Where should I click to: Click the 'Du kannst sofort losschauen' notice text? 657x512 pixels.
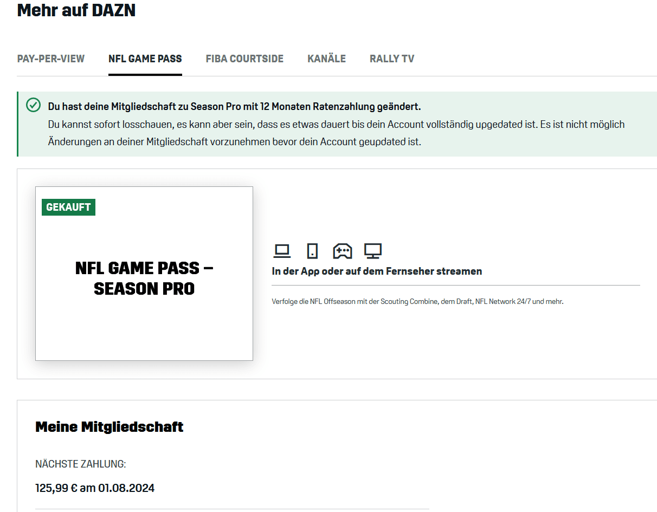[x=336, y=133]
